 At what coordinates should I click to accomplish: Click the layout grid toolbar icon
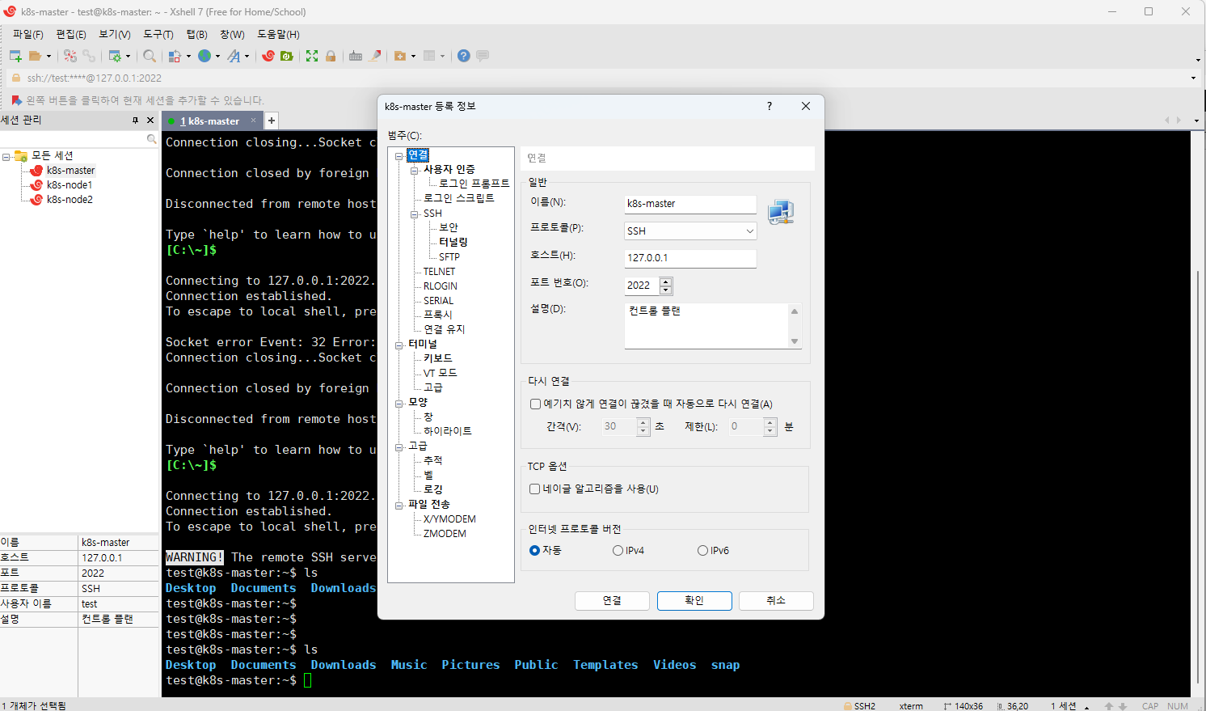tap(429, 56)
